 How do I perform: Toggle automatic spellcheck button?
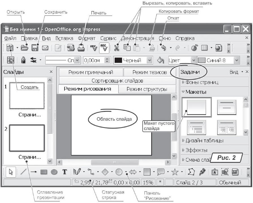coord(103,48)
